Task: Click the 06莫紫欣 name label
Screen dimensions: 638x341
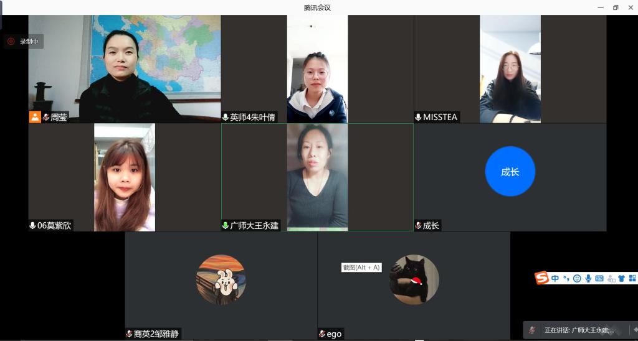Action: click(54, 225)
